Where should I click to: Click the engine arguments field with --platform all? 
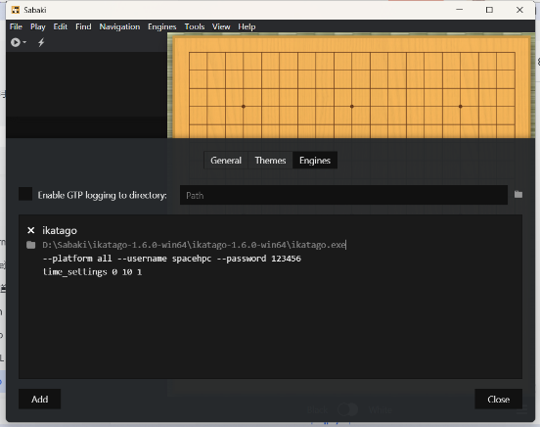click(279, 259)
